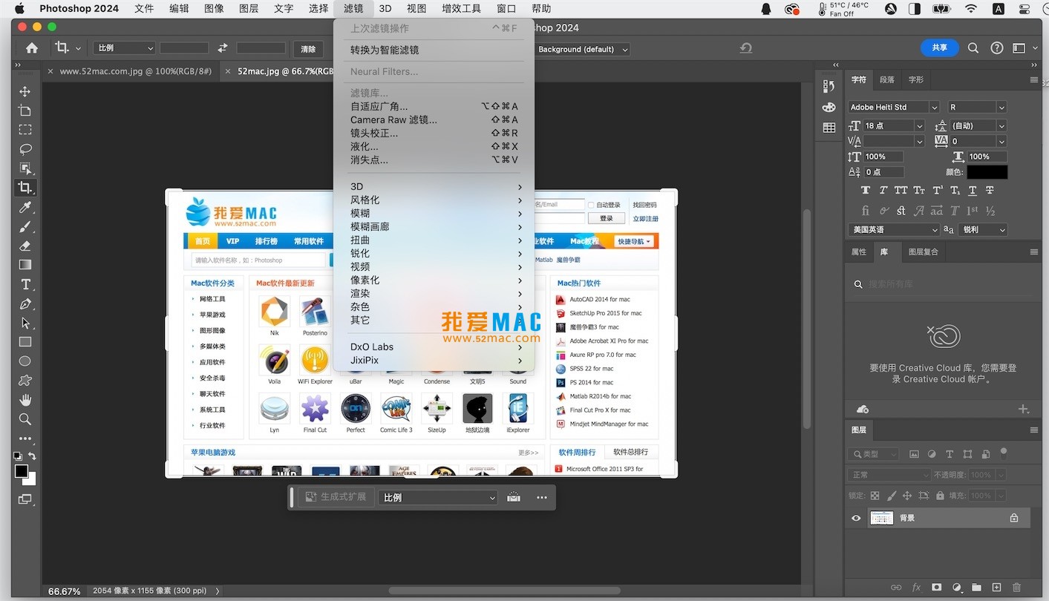Viewport: 1049px width, 601px height.
Task: Toggle faux bold in the Character panel
Action: [865, 190]
